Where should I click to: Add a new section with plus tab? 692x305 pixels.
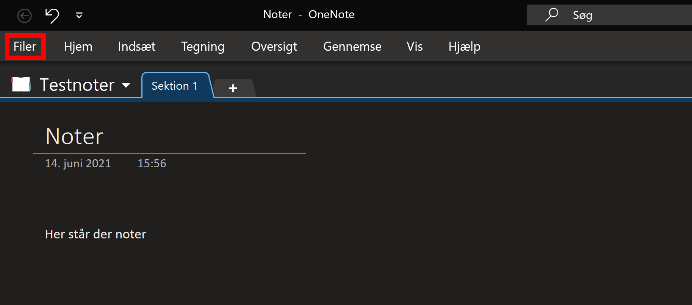tap(233, 88)
